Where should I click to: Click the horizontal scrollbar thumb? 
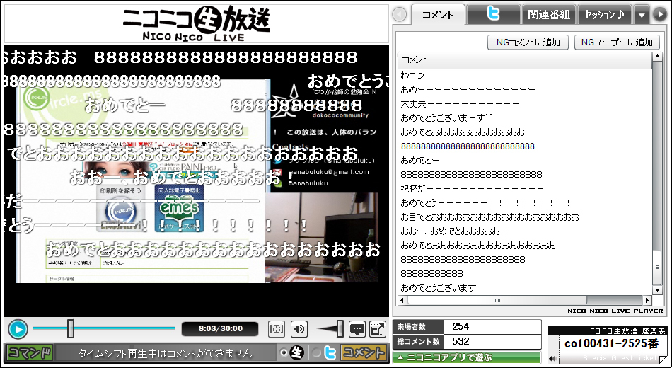coord(497,300)
